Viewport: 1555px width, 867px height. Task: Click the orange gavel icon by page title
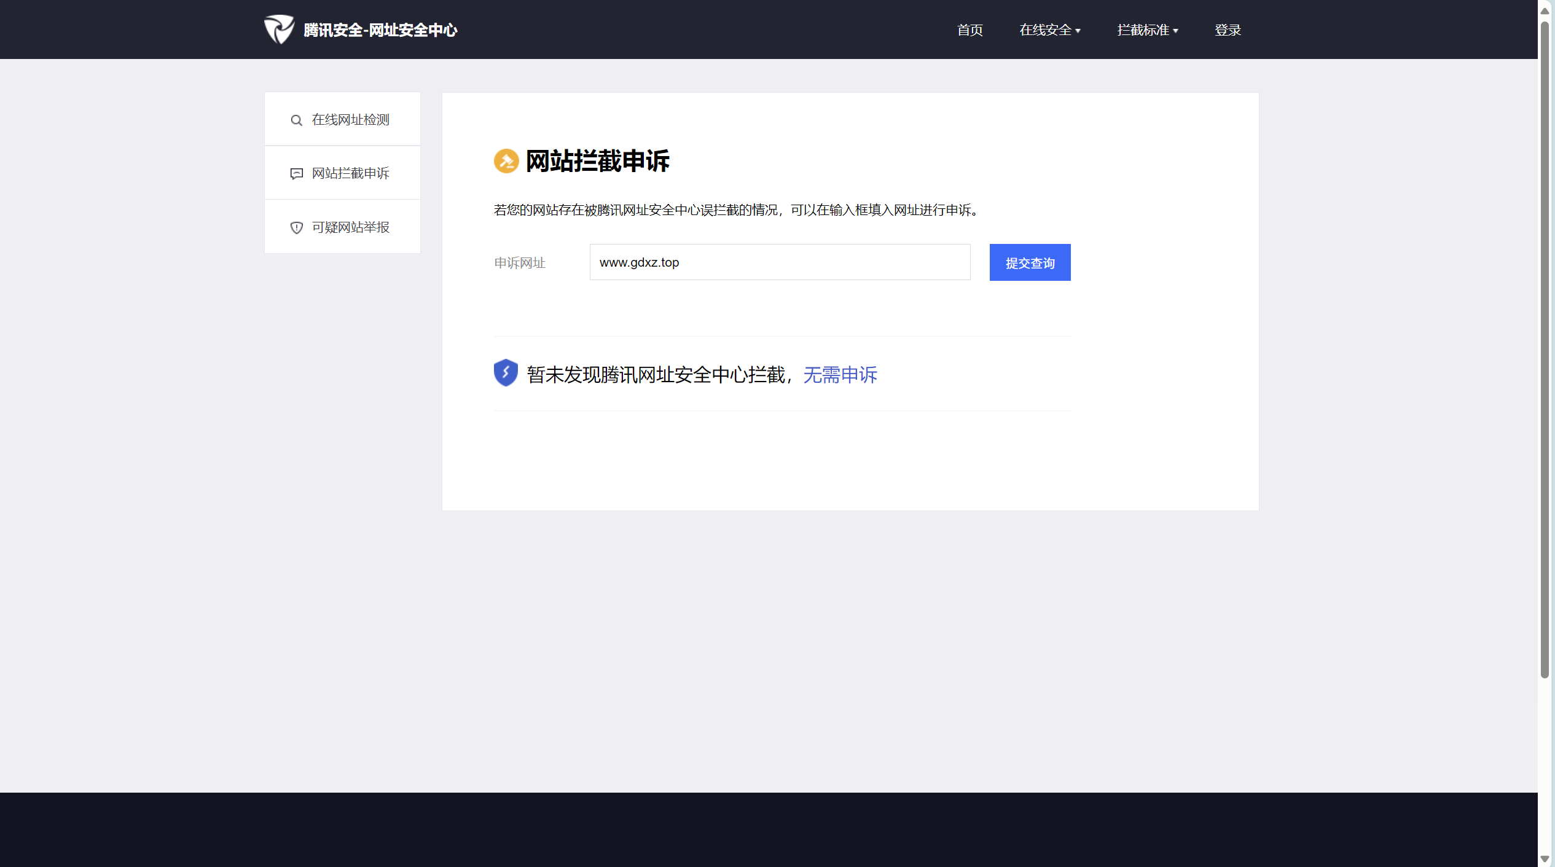coord(506,161)
